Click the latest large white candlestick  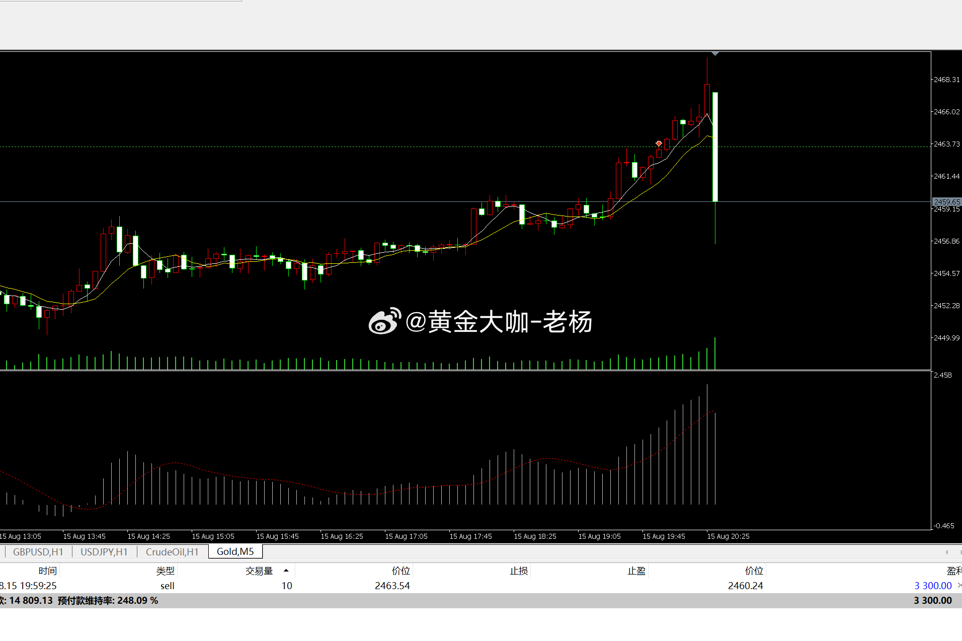[715, 147]
